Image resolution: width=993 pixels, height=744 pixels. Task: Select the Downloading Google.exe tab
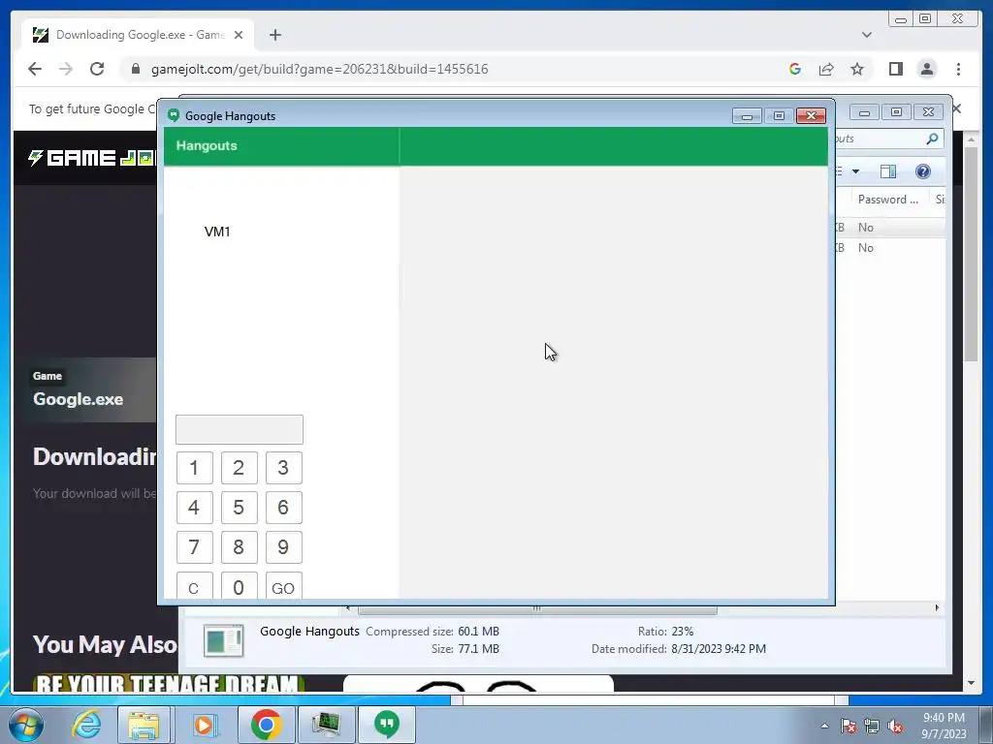point(138,35)
